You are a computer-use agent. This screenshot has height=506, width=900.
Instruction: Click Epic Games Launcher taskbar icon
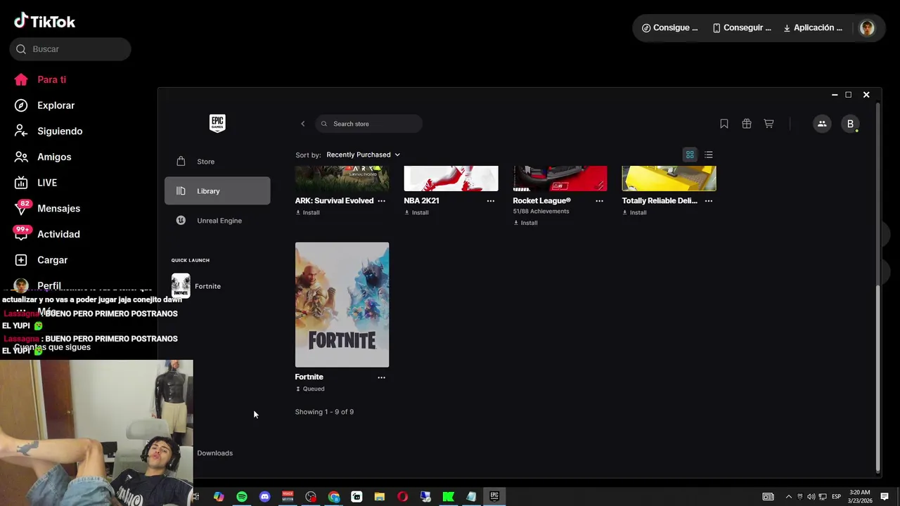(x=494, y=497)
